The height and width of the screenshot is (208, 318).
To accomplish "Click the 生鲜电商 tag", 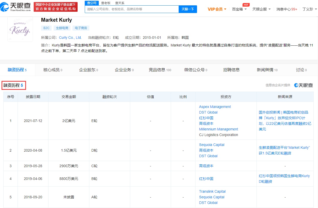I will [62, 28].
